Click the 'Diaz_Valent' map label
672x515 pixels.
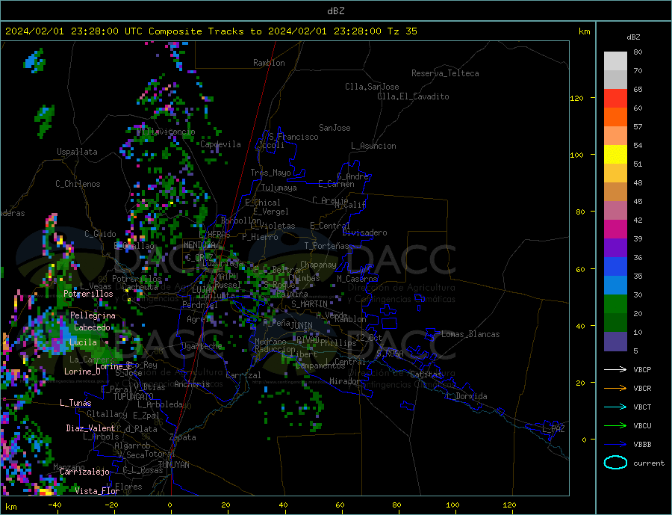(91, 428)
